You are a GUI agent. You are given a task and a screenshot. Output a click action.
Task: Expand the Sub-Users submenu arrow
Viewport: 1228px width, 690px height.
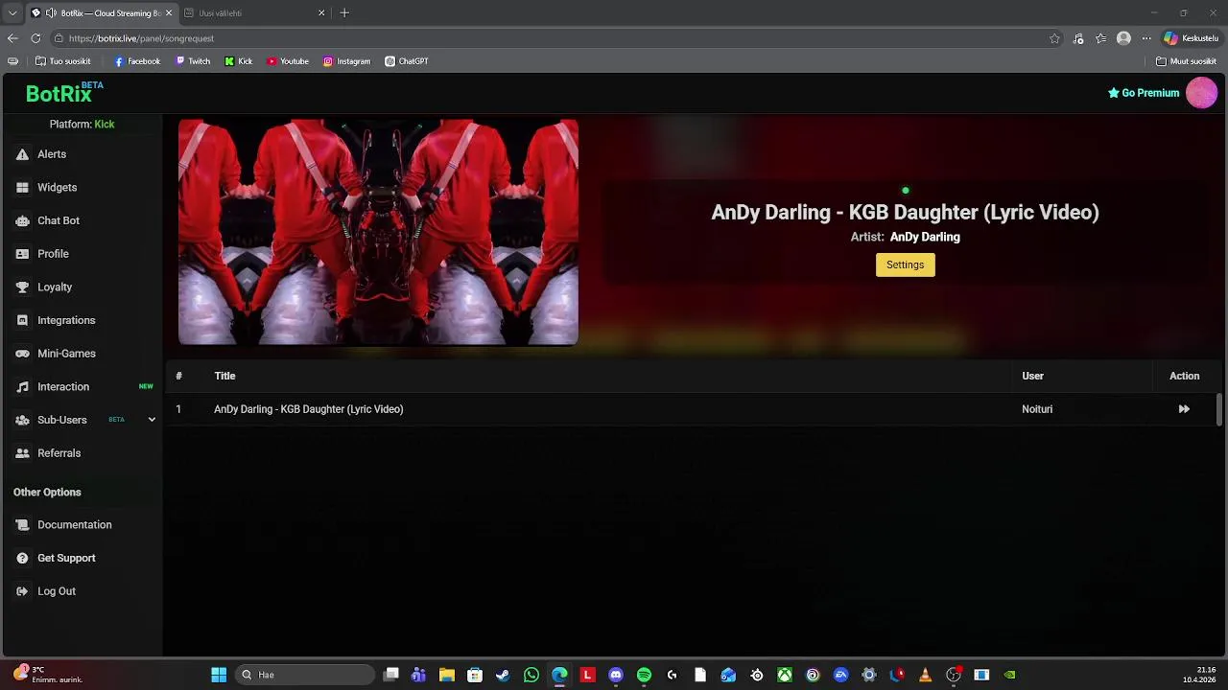(152, 420)
